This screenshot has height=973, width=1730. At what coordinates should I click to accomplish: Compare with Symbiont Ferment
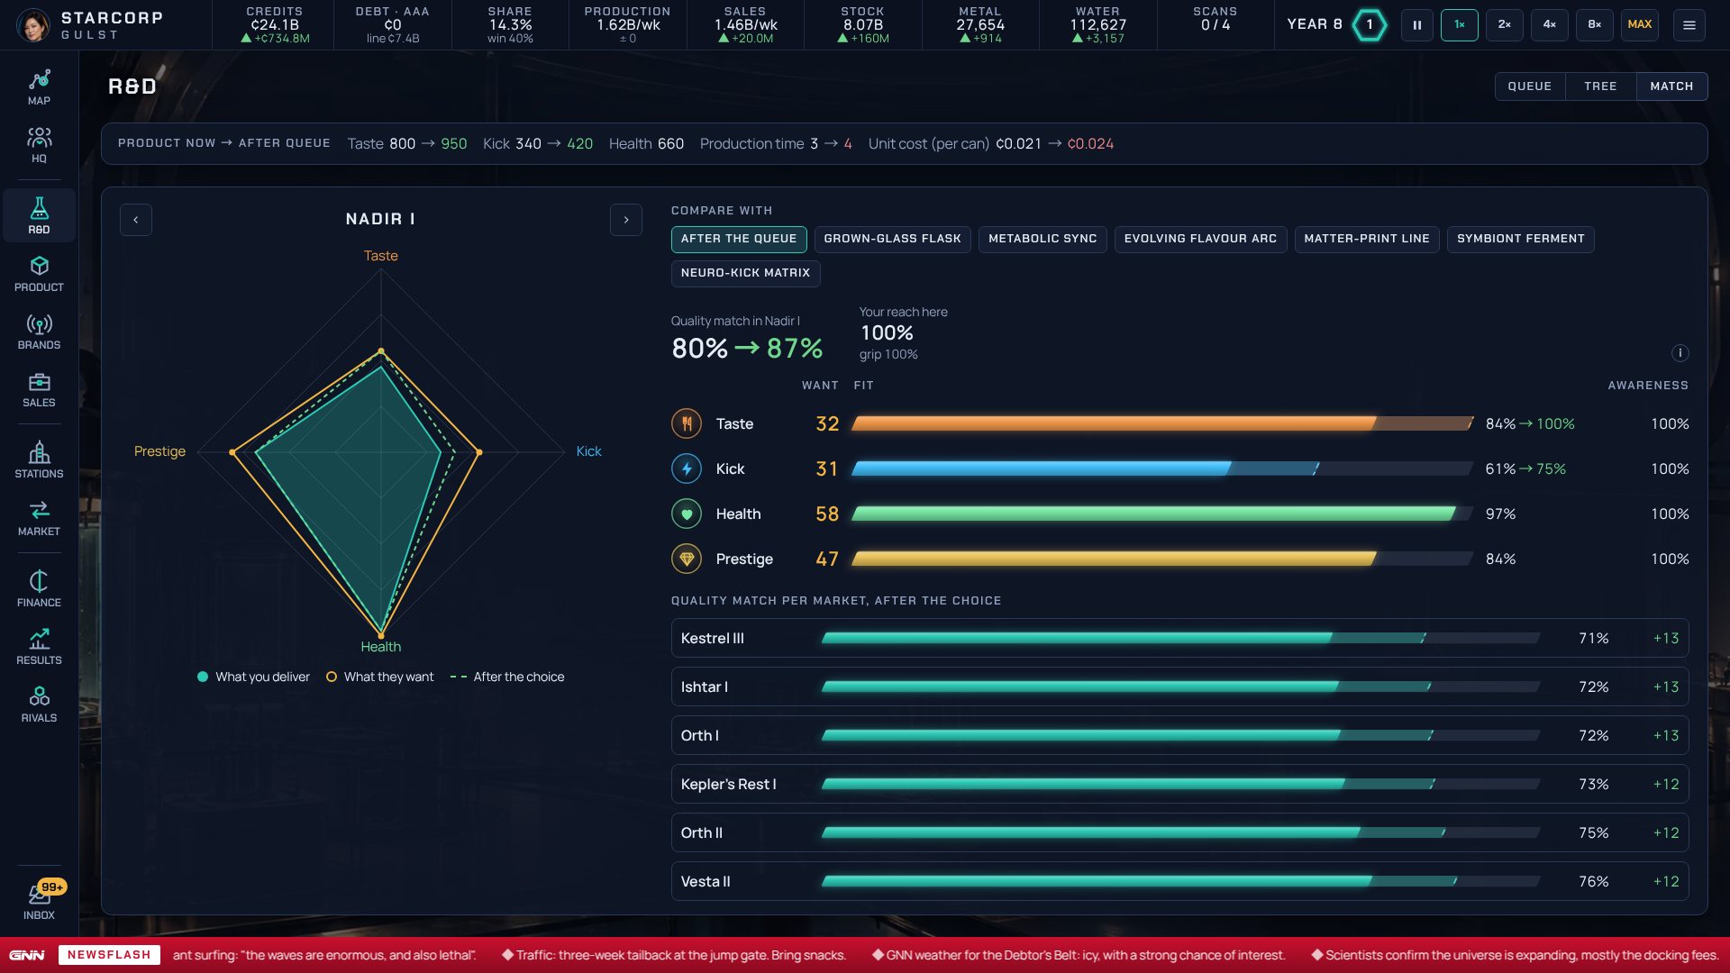pos(1521,239)
